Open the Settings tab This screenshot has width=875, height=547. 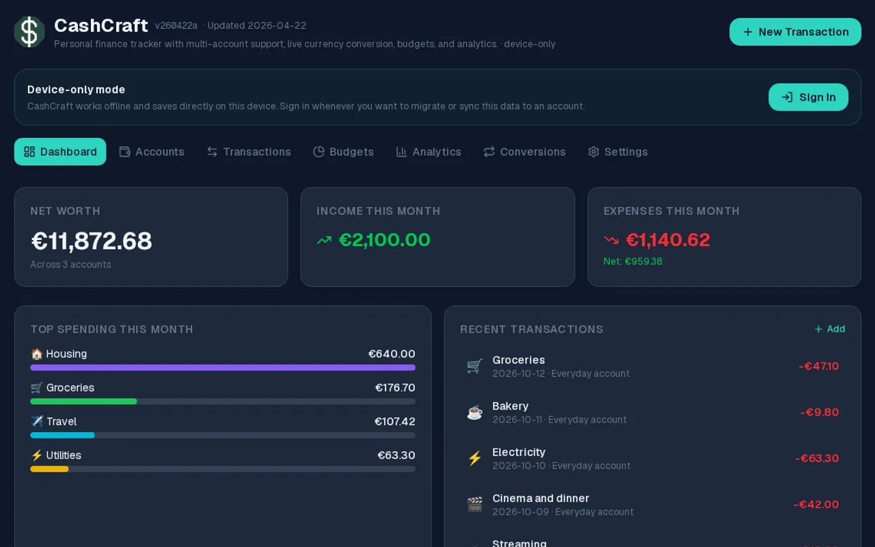[x=618, y=152]
